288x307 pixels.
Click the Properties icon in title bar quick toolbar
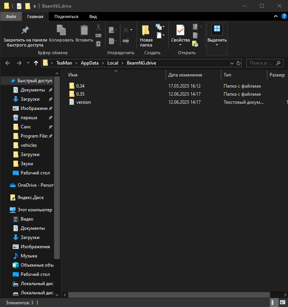pyautogui.click(x=19, y=6)
